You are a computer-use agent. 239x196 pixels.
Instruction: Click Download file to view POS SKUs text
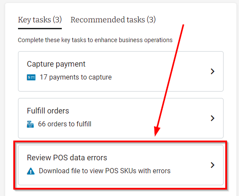[x=105, y=171]
